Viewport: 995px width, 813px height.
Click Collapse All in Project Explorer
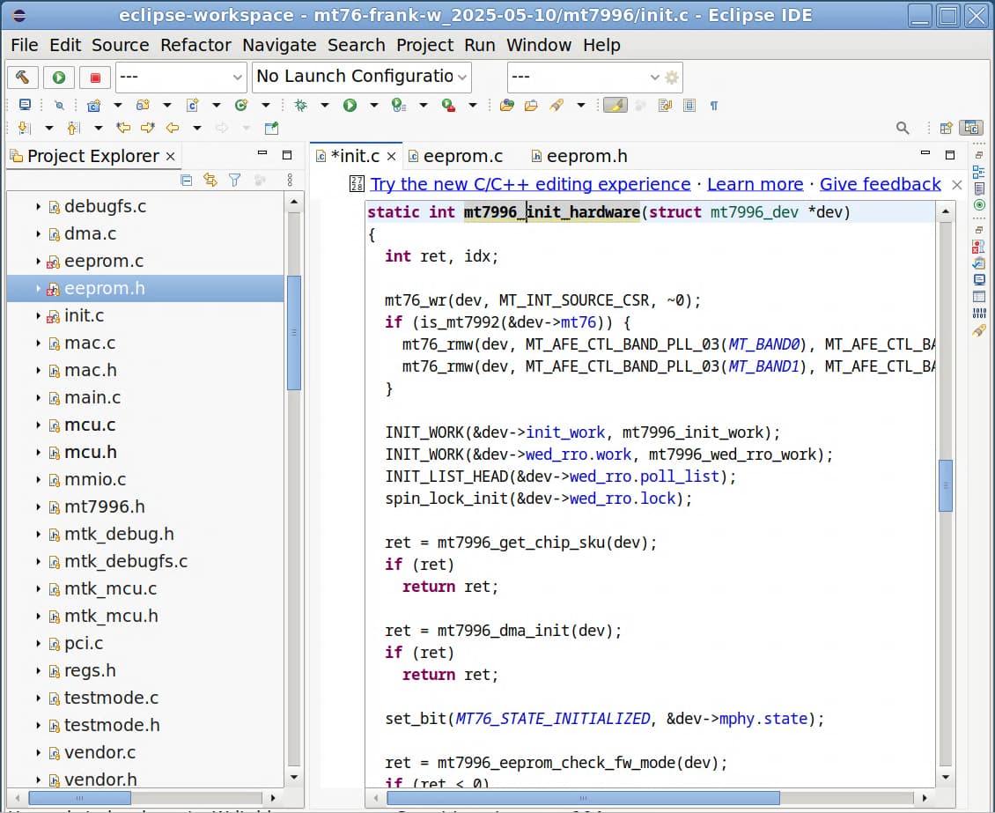187,181
